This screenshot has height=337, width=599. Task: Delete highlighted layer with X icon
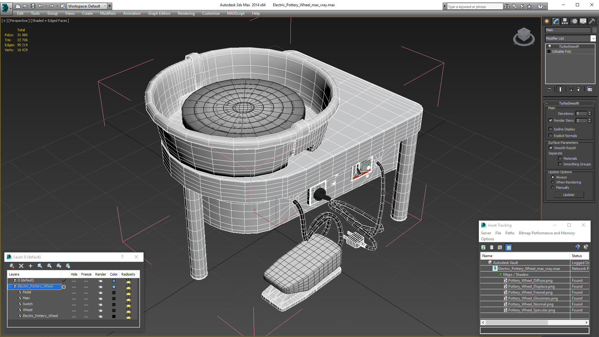[21, 266]
